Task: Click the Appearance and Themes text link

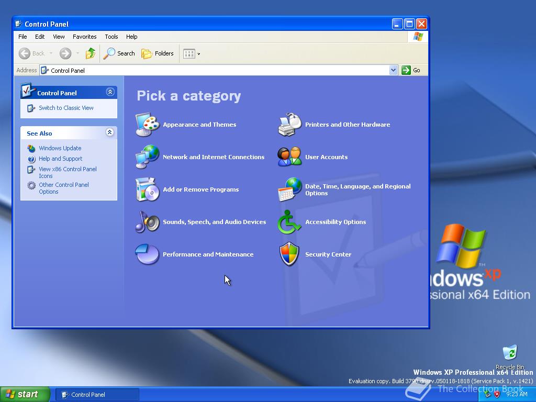Action: [199, 125]
